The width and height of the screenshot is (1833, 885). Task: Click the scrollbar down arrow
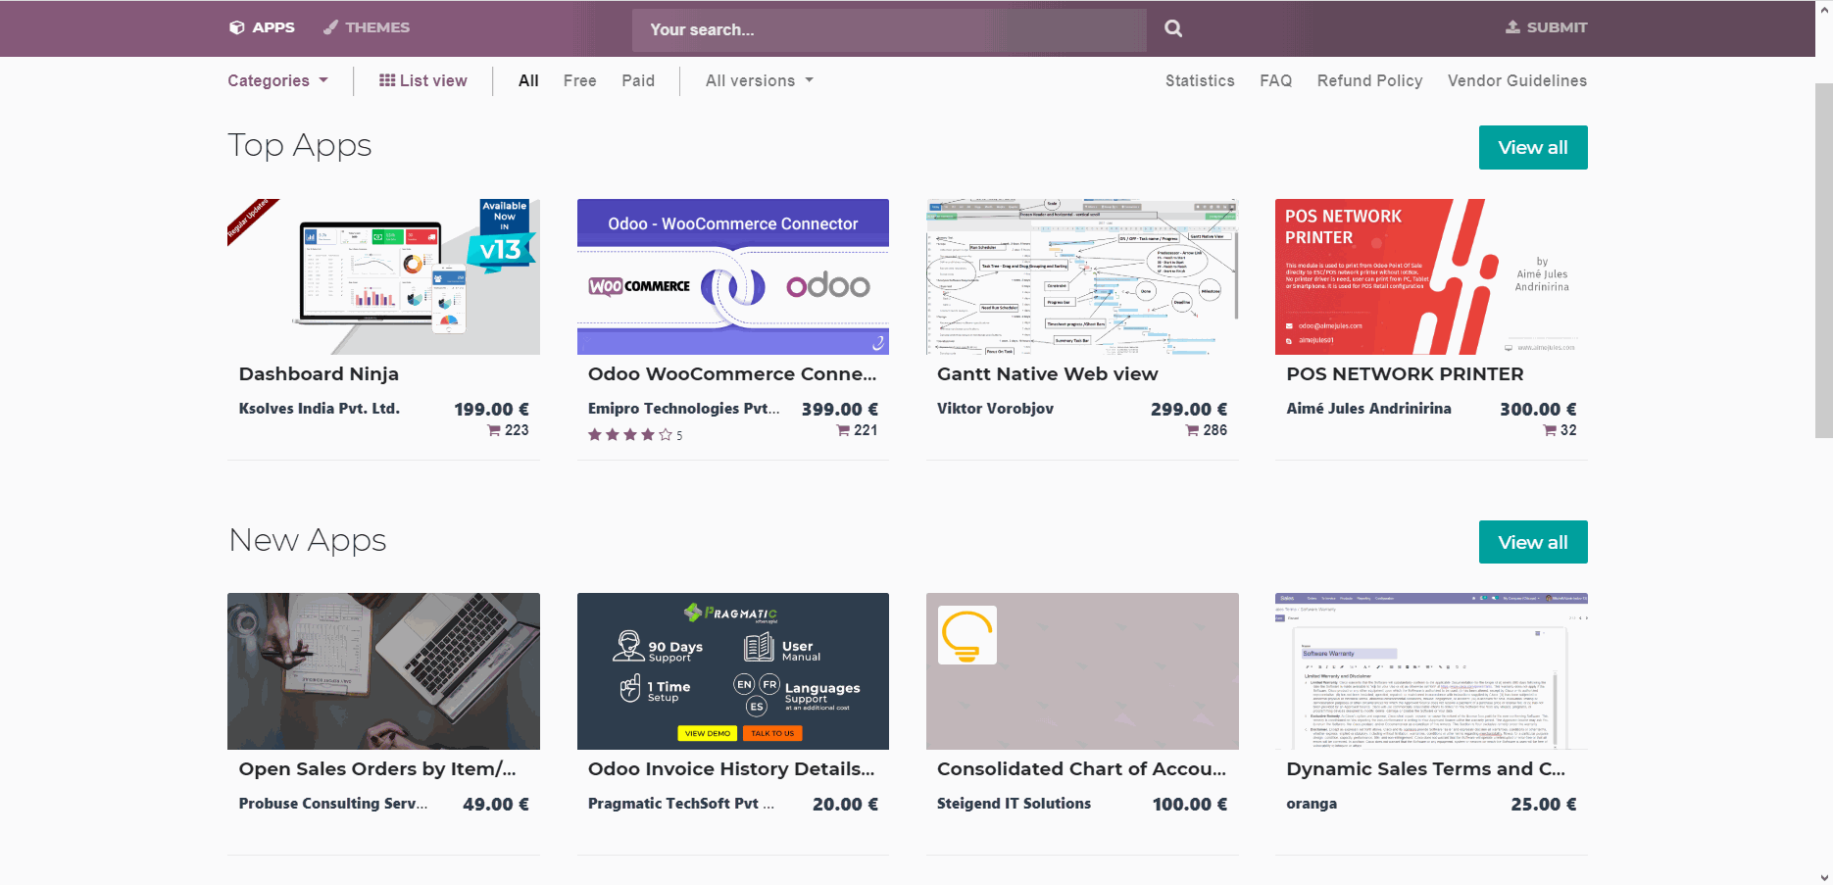[1824, 877]
